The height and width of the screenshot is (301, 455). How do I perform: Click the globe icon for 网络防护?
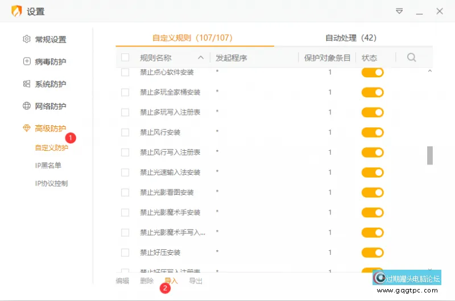[x=27, y=106]
